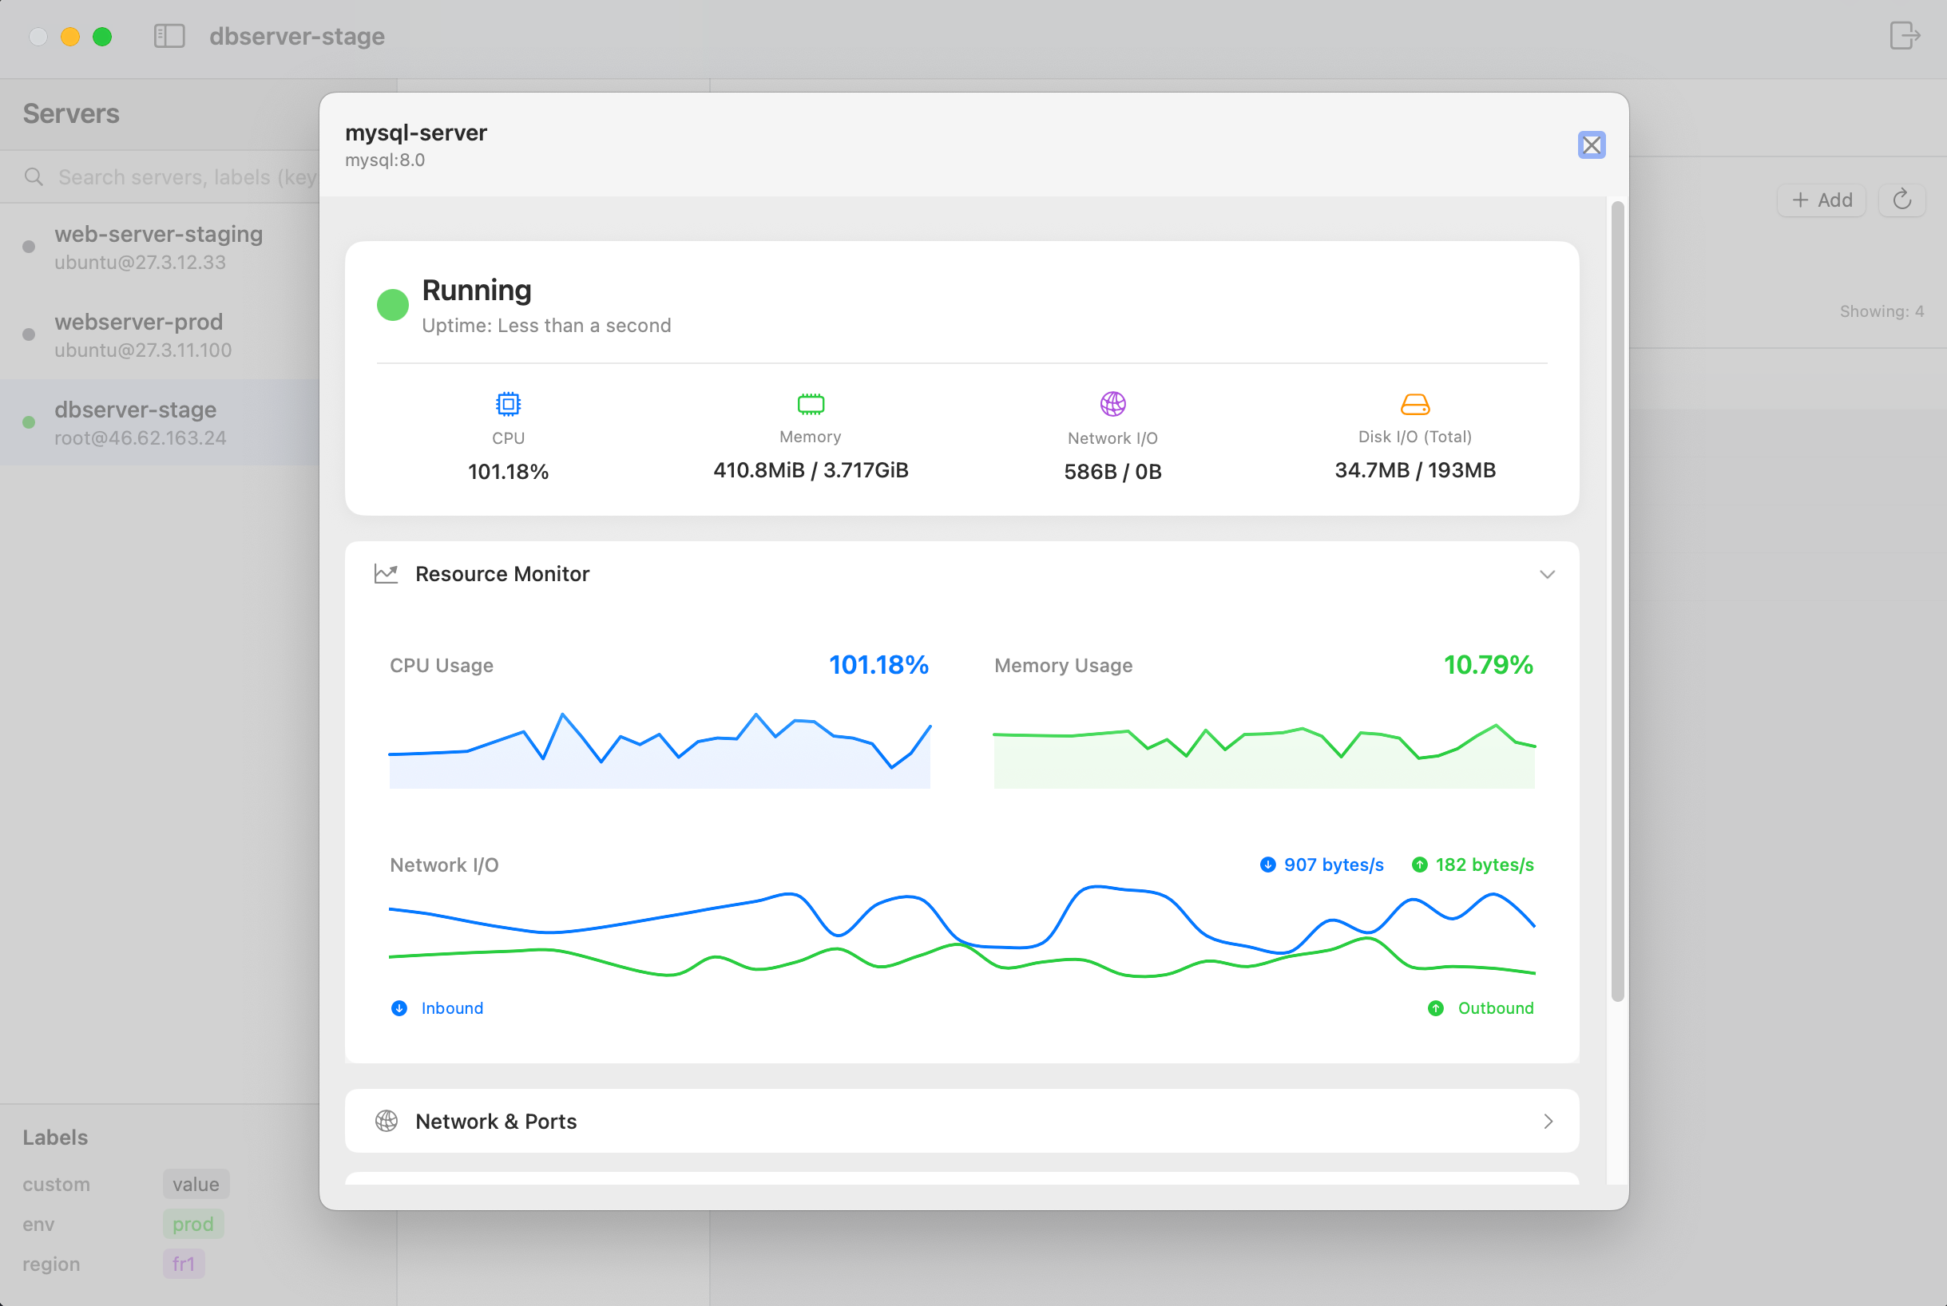Viewport: 1947px width, 1306px height.
Task: Click the env label 'prod' tag
Action: pos(193,1225)
